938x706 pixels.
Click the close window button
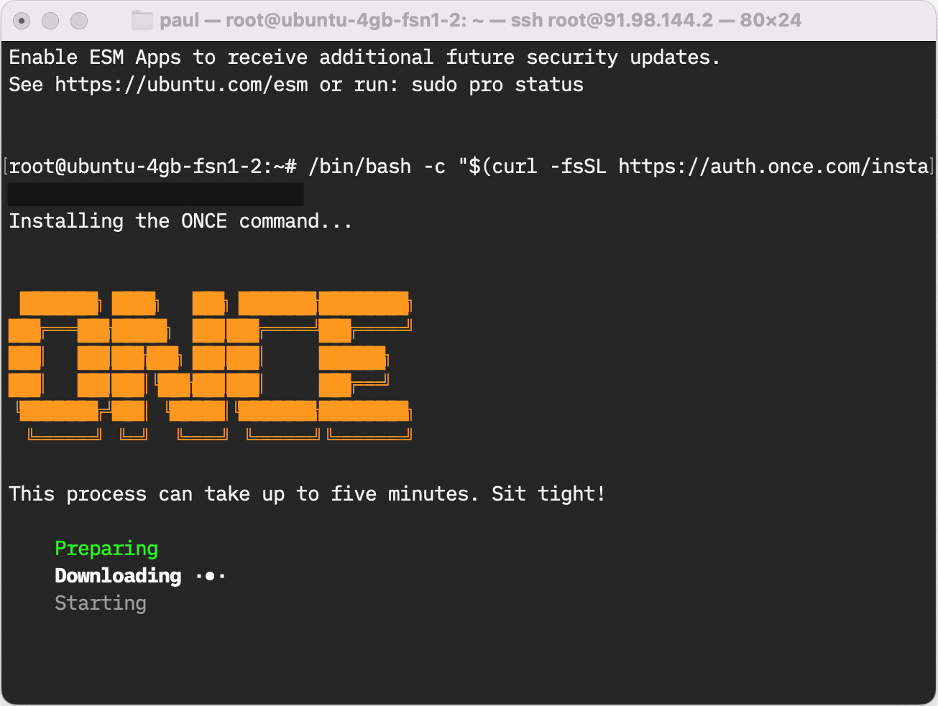click(x=22, y=21)
